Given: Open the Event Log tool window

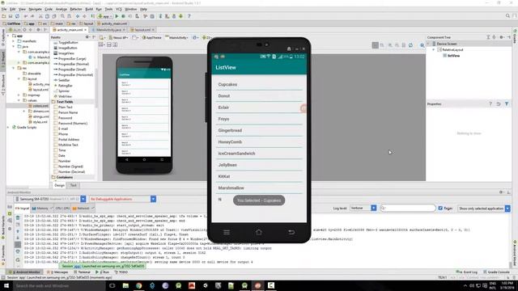Looking at the screenshot, I should tap(467, 272).
